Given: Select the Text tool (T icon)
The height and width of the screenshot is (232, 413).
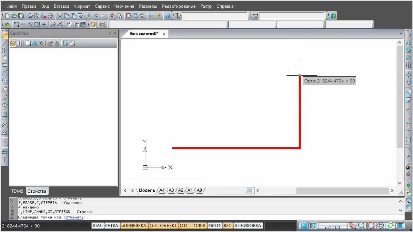Looking at the screenshot, I should [x=5, y=159].
